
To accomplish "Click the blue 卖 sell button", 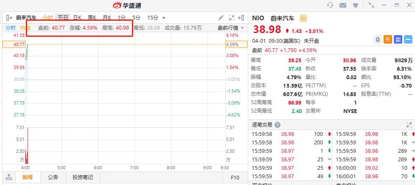I will click(398, 40).
